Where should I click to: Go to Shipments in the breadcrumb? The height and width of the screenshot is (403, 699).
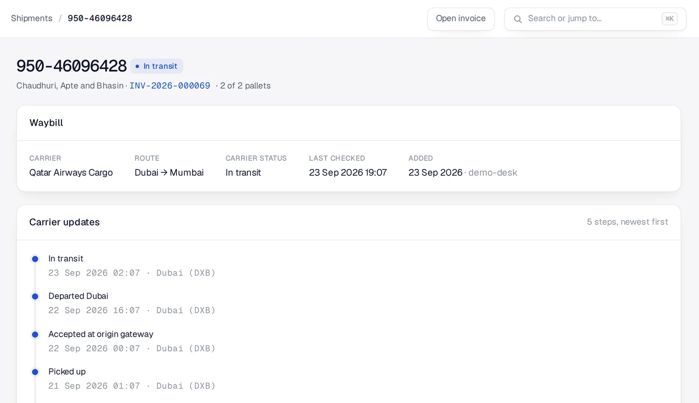click(x=31, y=18)
